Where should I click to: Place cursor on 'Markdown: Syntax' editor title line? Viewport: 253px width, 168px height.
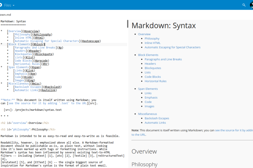pos(13,21)
